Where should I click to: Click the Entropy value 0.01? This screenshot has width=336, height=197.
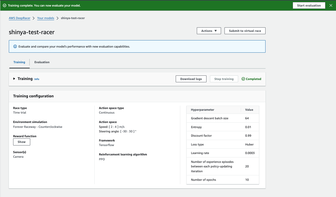pyautogui.click(x=248, y=127)
